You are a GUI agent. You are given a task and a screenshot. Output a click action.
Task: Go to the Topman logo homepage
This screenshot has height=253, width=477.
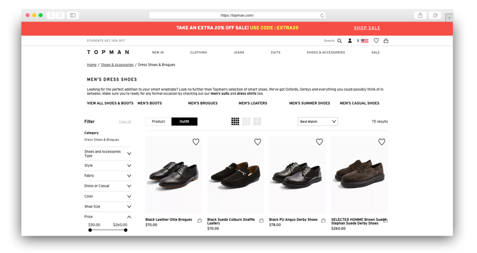tap(108, 52)
